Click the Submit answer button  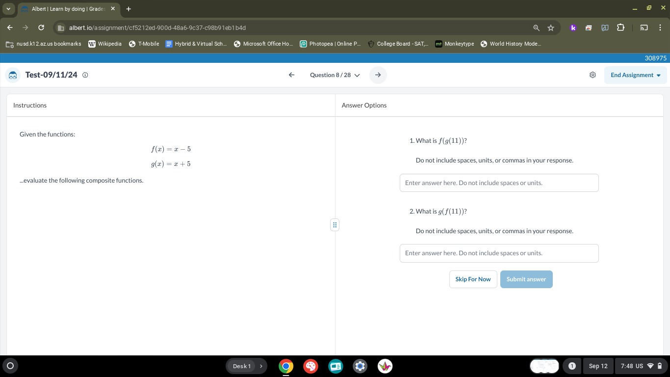pos(526,279)
